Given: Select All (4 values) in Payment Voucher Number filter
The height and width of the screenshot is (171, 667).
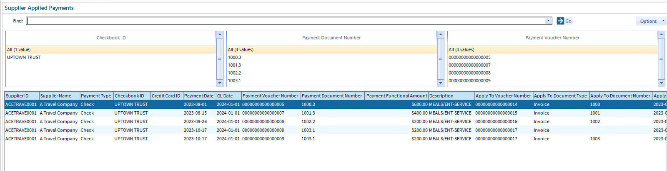Looking at the screenshot, I should click(552, 49).
